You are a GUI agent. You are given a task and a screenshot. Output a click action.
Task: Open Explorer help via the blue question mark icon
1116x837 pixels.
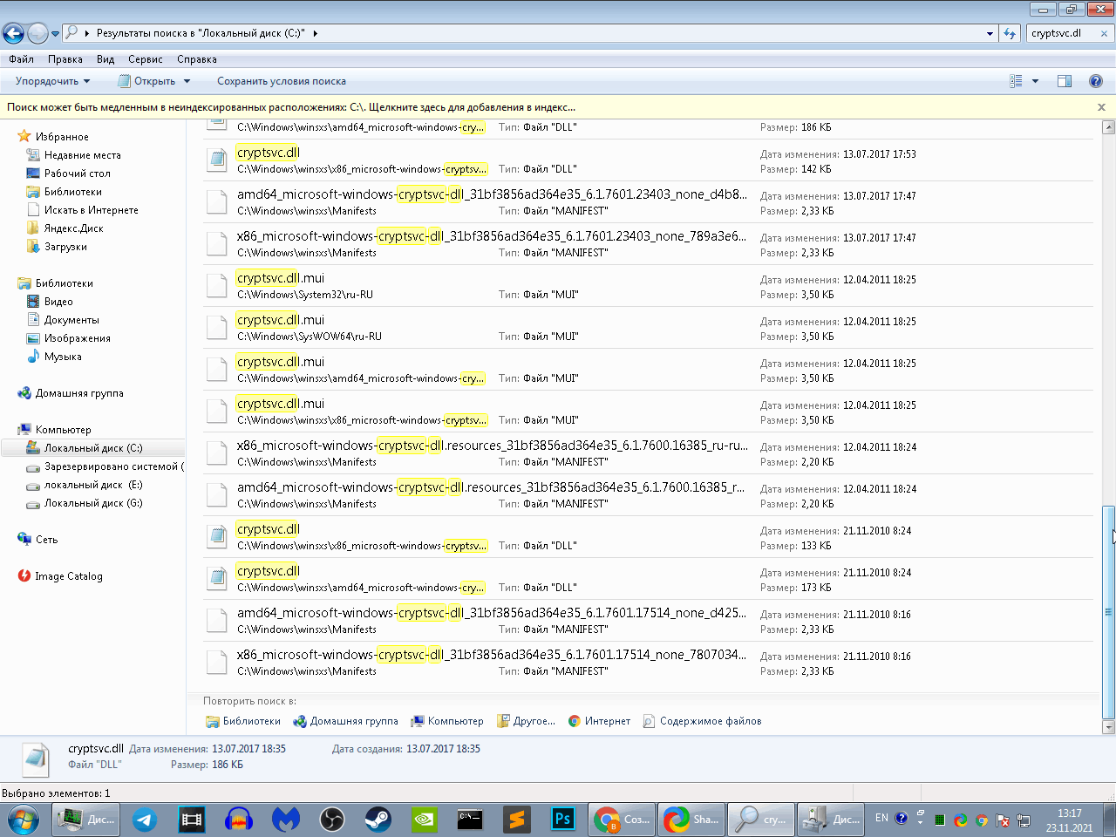tap(1096, 81)
